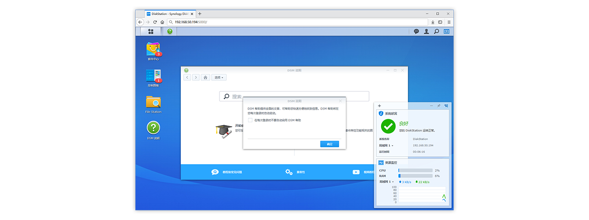Click the browser address bar
The image size is (589, 220).
tap(298, 22)
